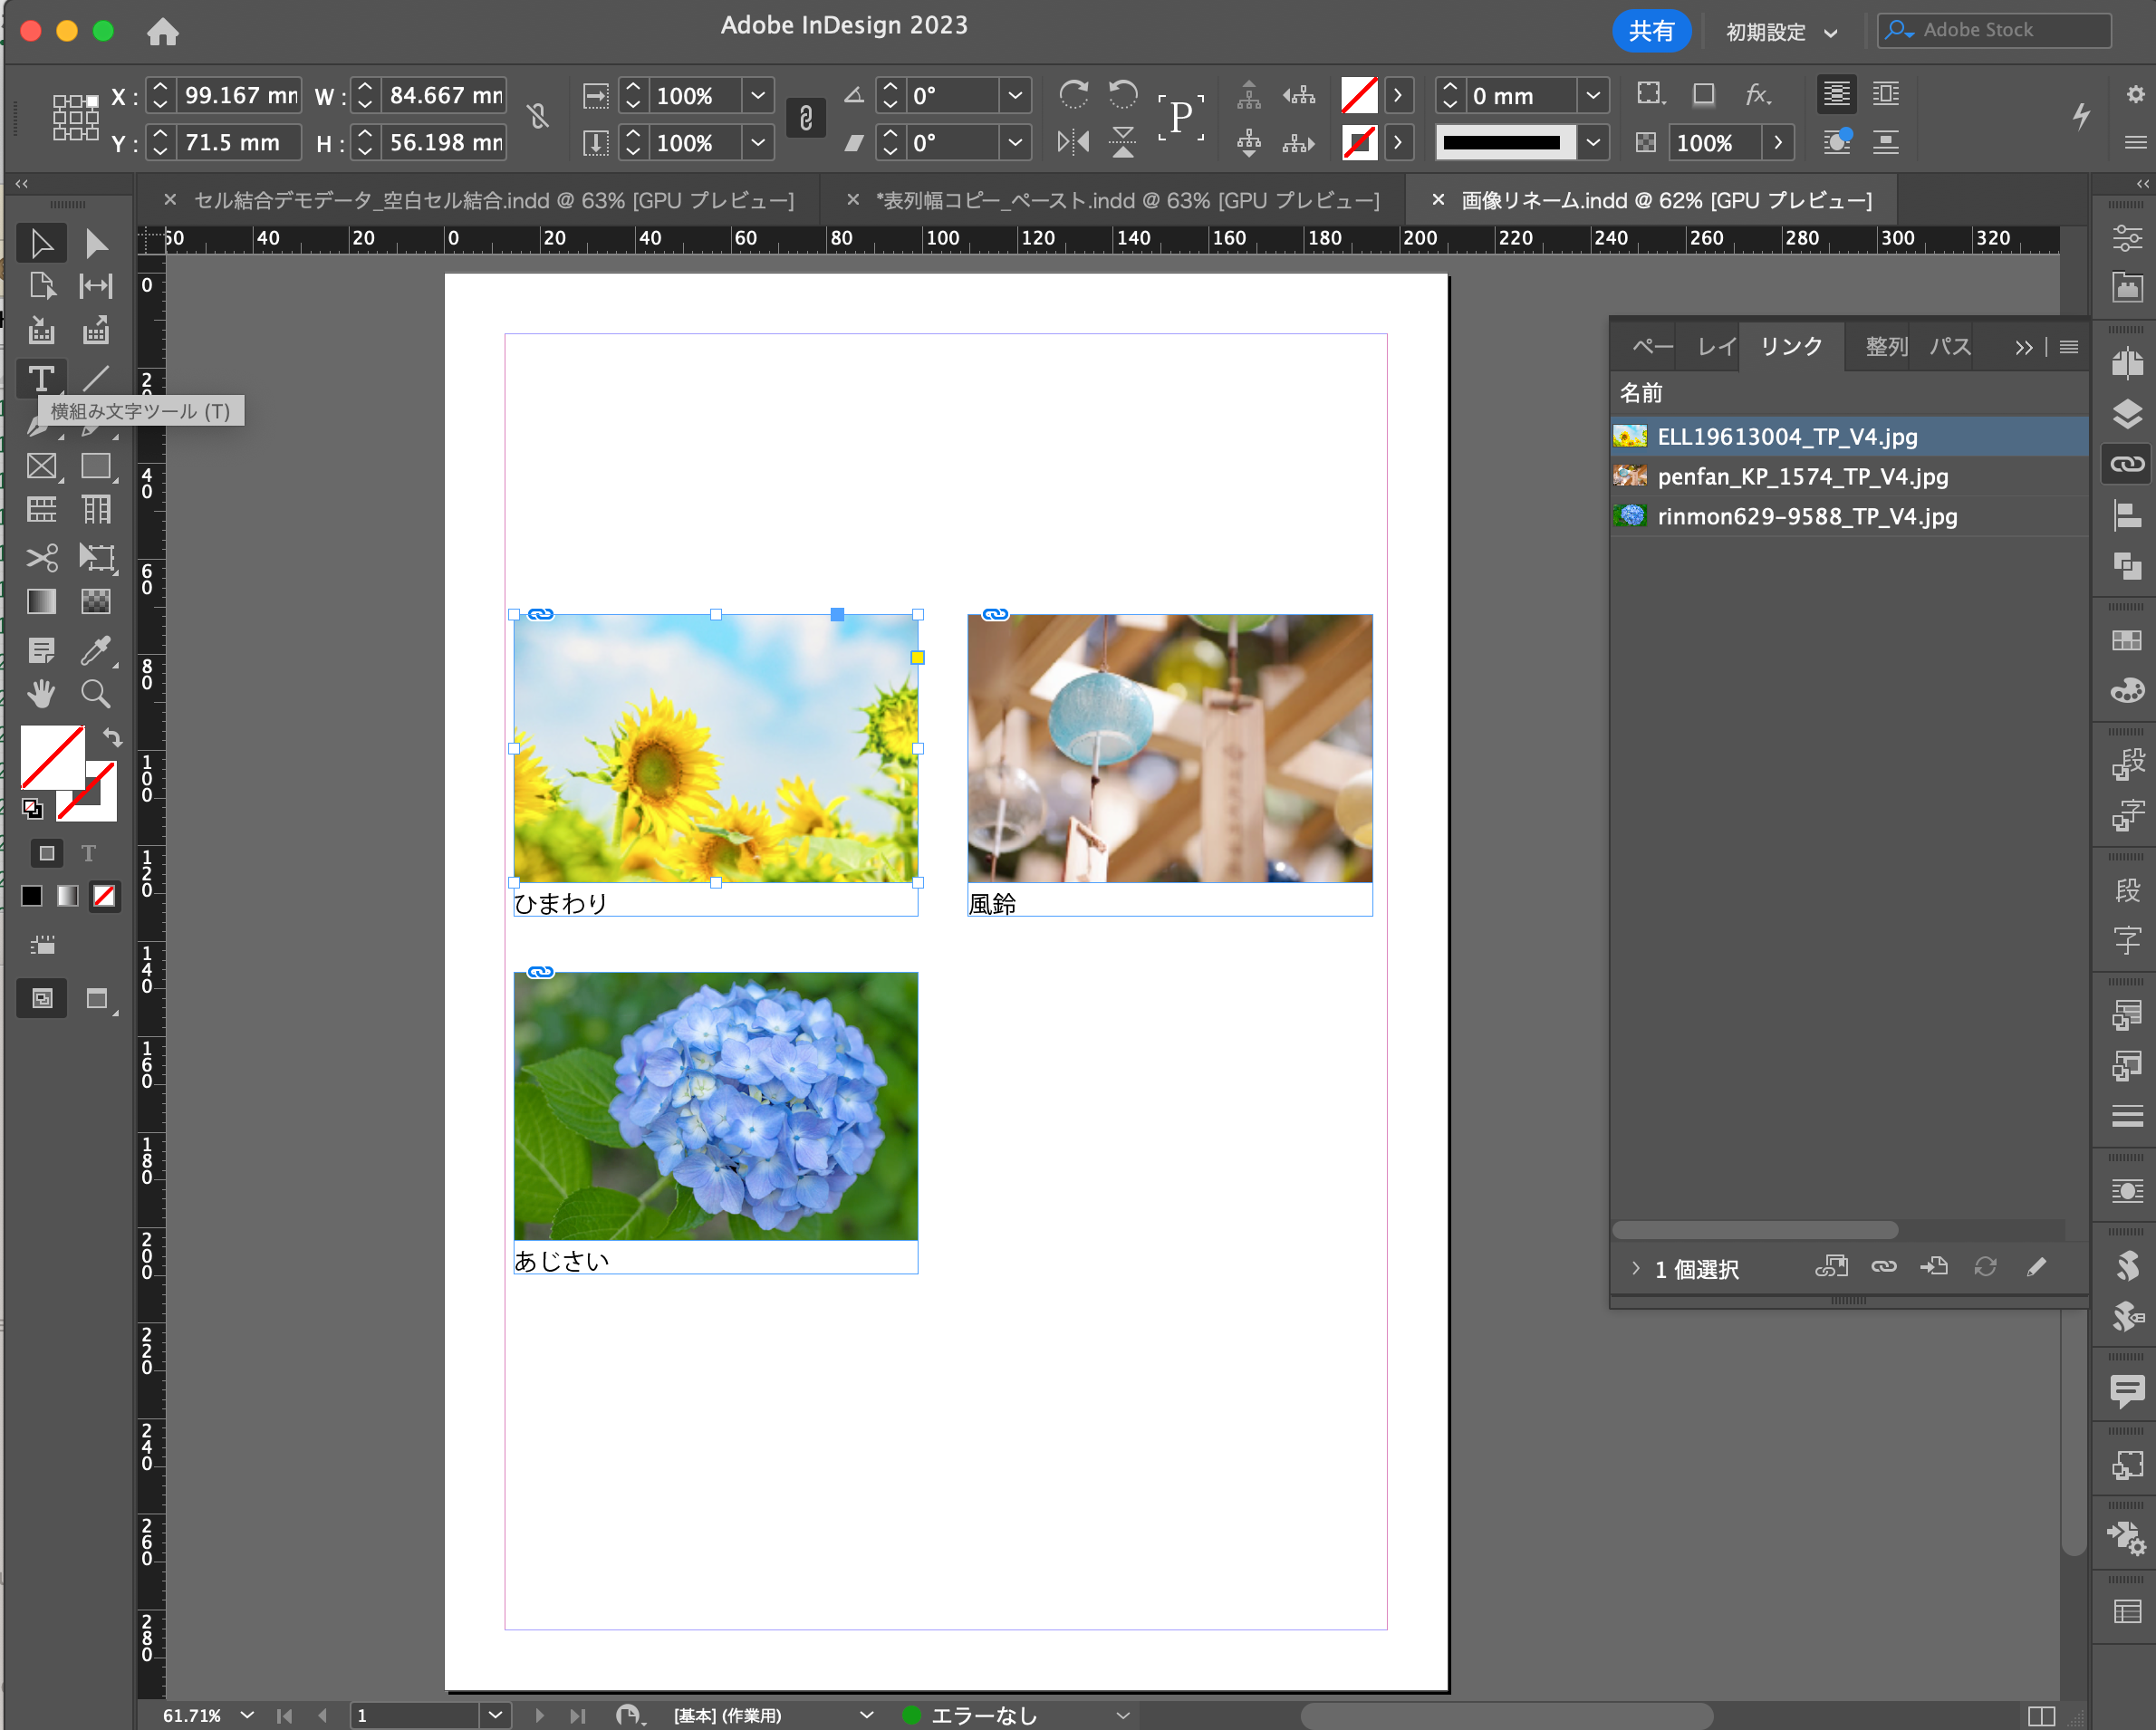Select the Rectangle Frame tool
The image size is (2156, 1730).
(x=41, y=466)
